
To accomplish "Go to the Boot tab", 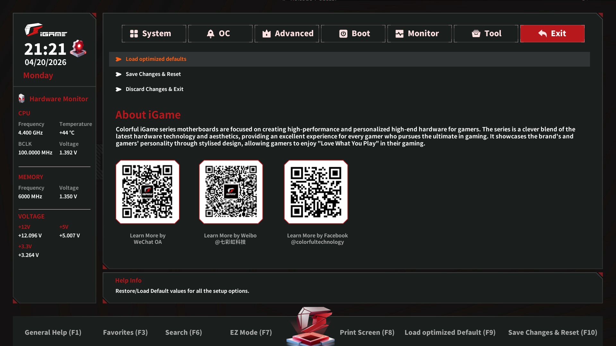I will (x=353, y=34).
